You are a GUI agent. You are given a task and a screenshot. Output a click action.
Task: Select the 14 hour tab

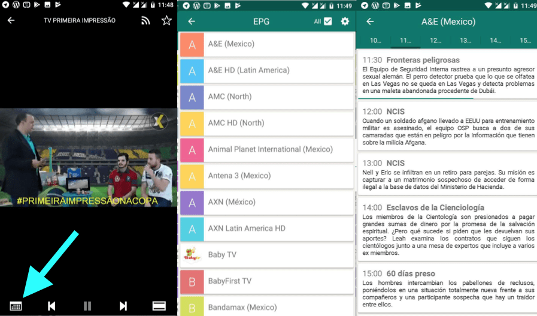pos(495,41)
